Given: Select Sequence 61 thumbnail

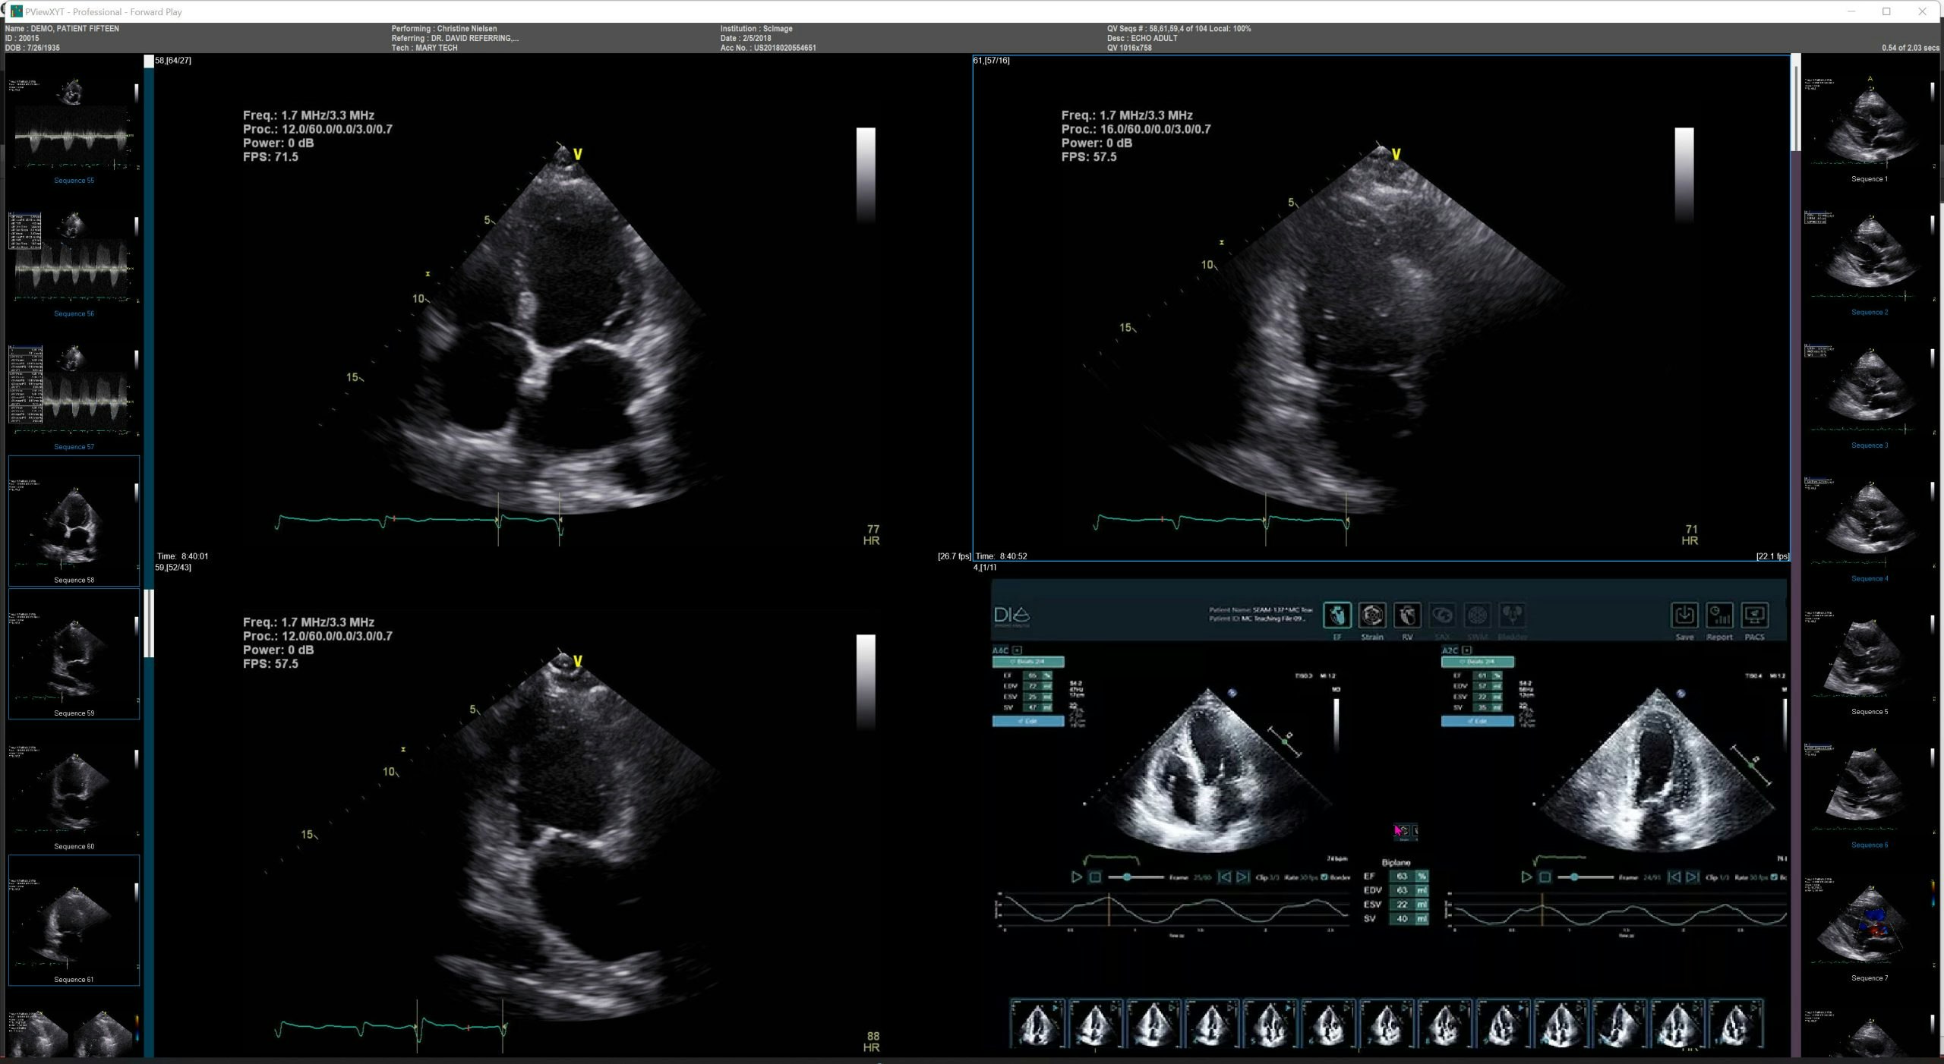Looking at the screenshot, I should tap(74, 921).
